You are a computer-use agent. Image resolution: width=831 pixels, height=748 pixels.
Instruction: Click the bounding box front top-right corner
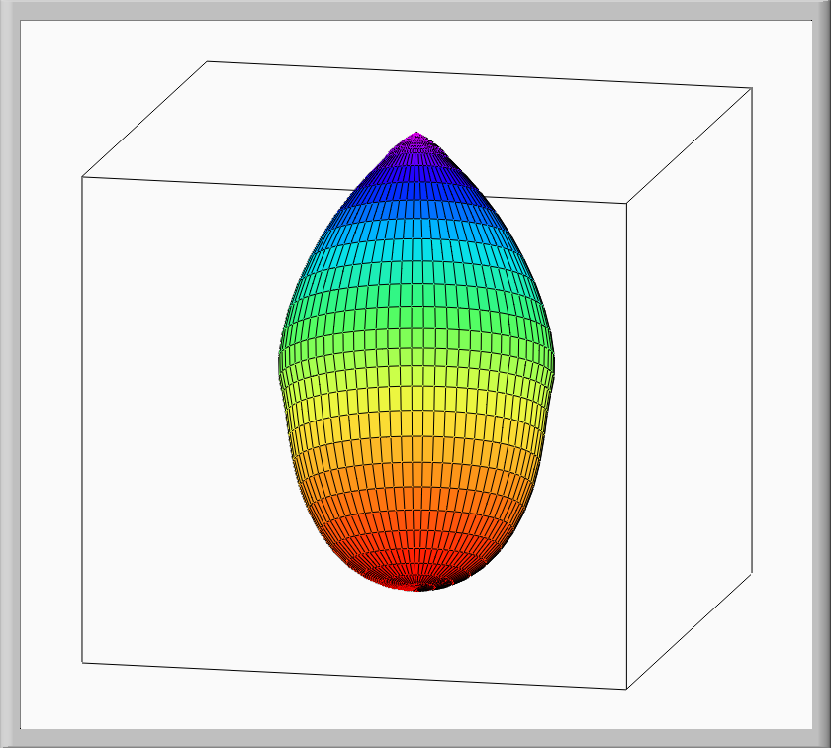click(626, 205)
